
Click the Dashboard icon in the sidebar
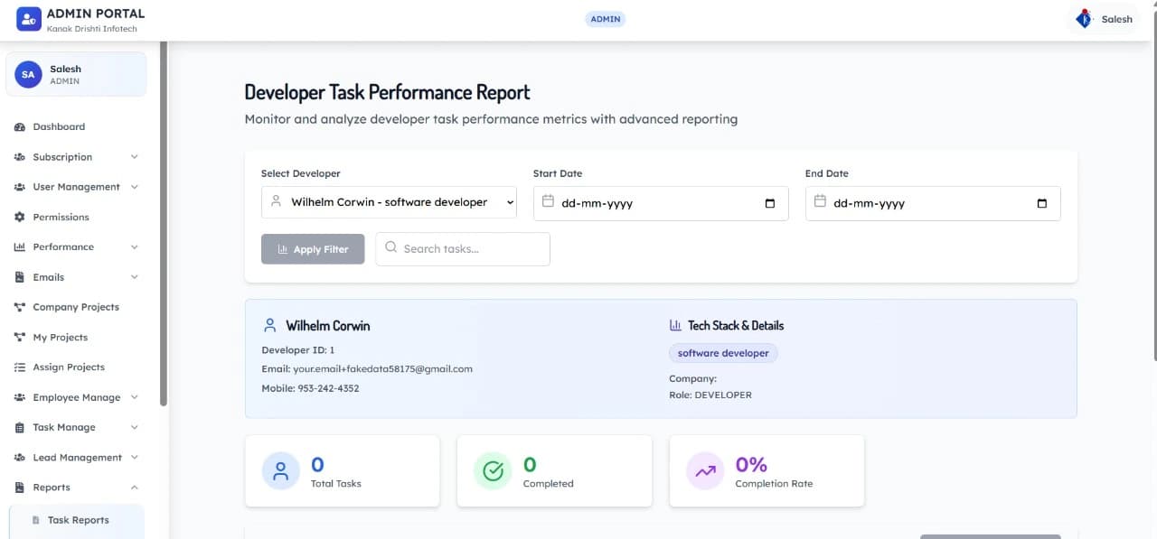click(x=20, y=126)
